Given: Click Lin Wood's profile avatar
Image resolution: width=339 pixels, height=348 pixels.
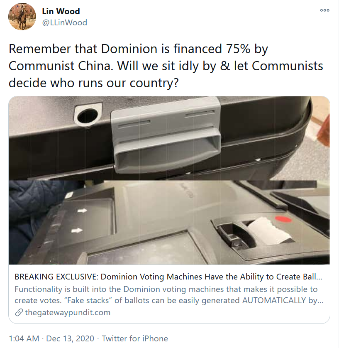Looking at the screenshot, I should click(x=22, y=17).
